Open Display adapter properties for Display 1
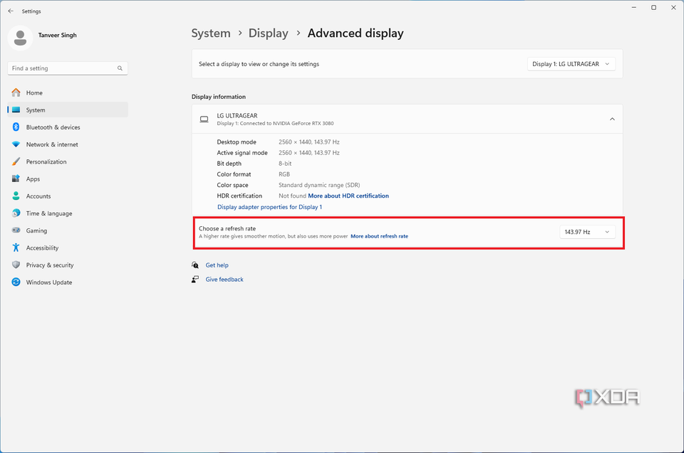 tap(269, 206)
